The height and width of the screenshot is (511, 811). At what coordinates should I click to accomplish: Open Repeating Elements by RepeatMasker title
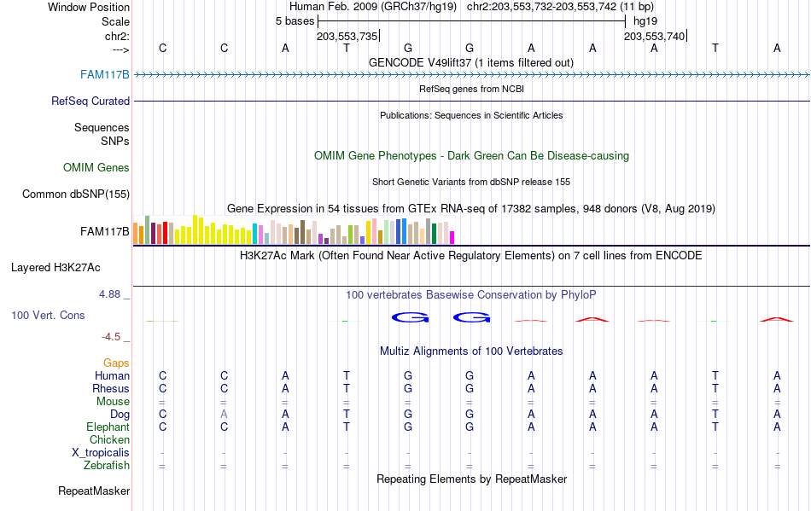pos(471,479)
